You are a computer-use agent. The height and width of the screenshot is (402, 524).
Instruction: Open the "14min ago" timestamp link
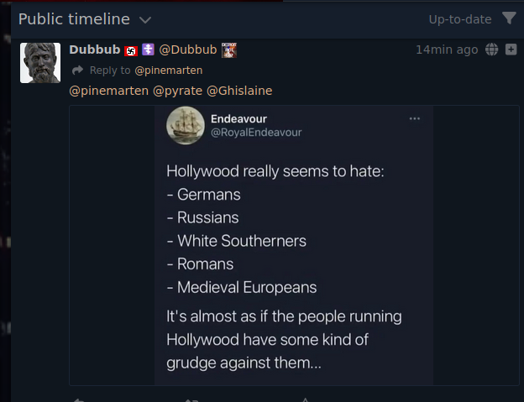(x=447, y=50)
